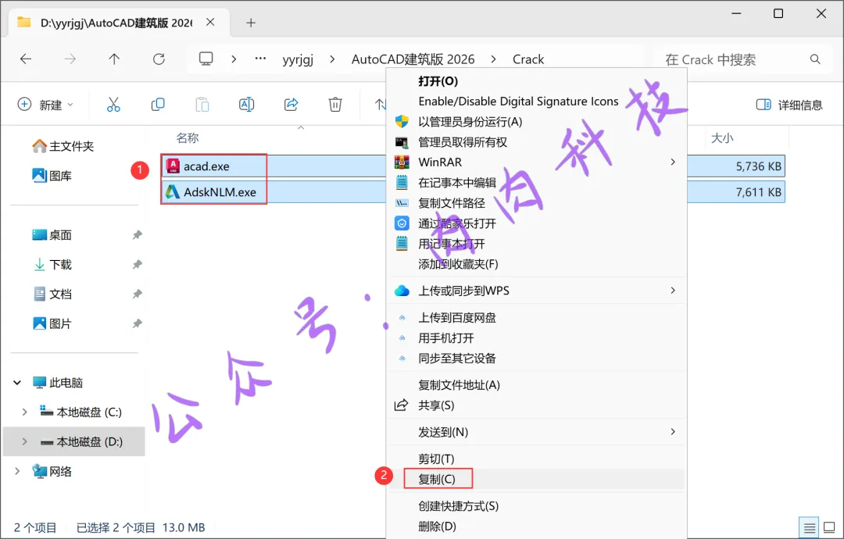Choose Copy (C) in context menu
844x539 pixels.
[536, 479]
